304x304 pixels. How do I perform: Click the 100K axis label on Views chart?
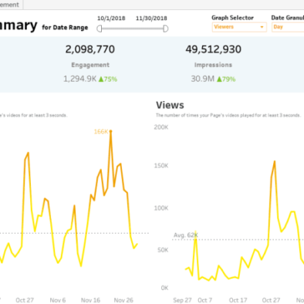point(161,208)
